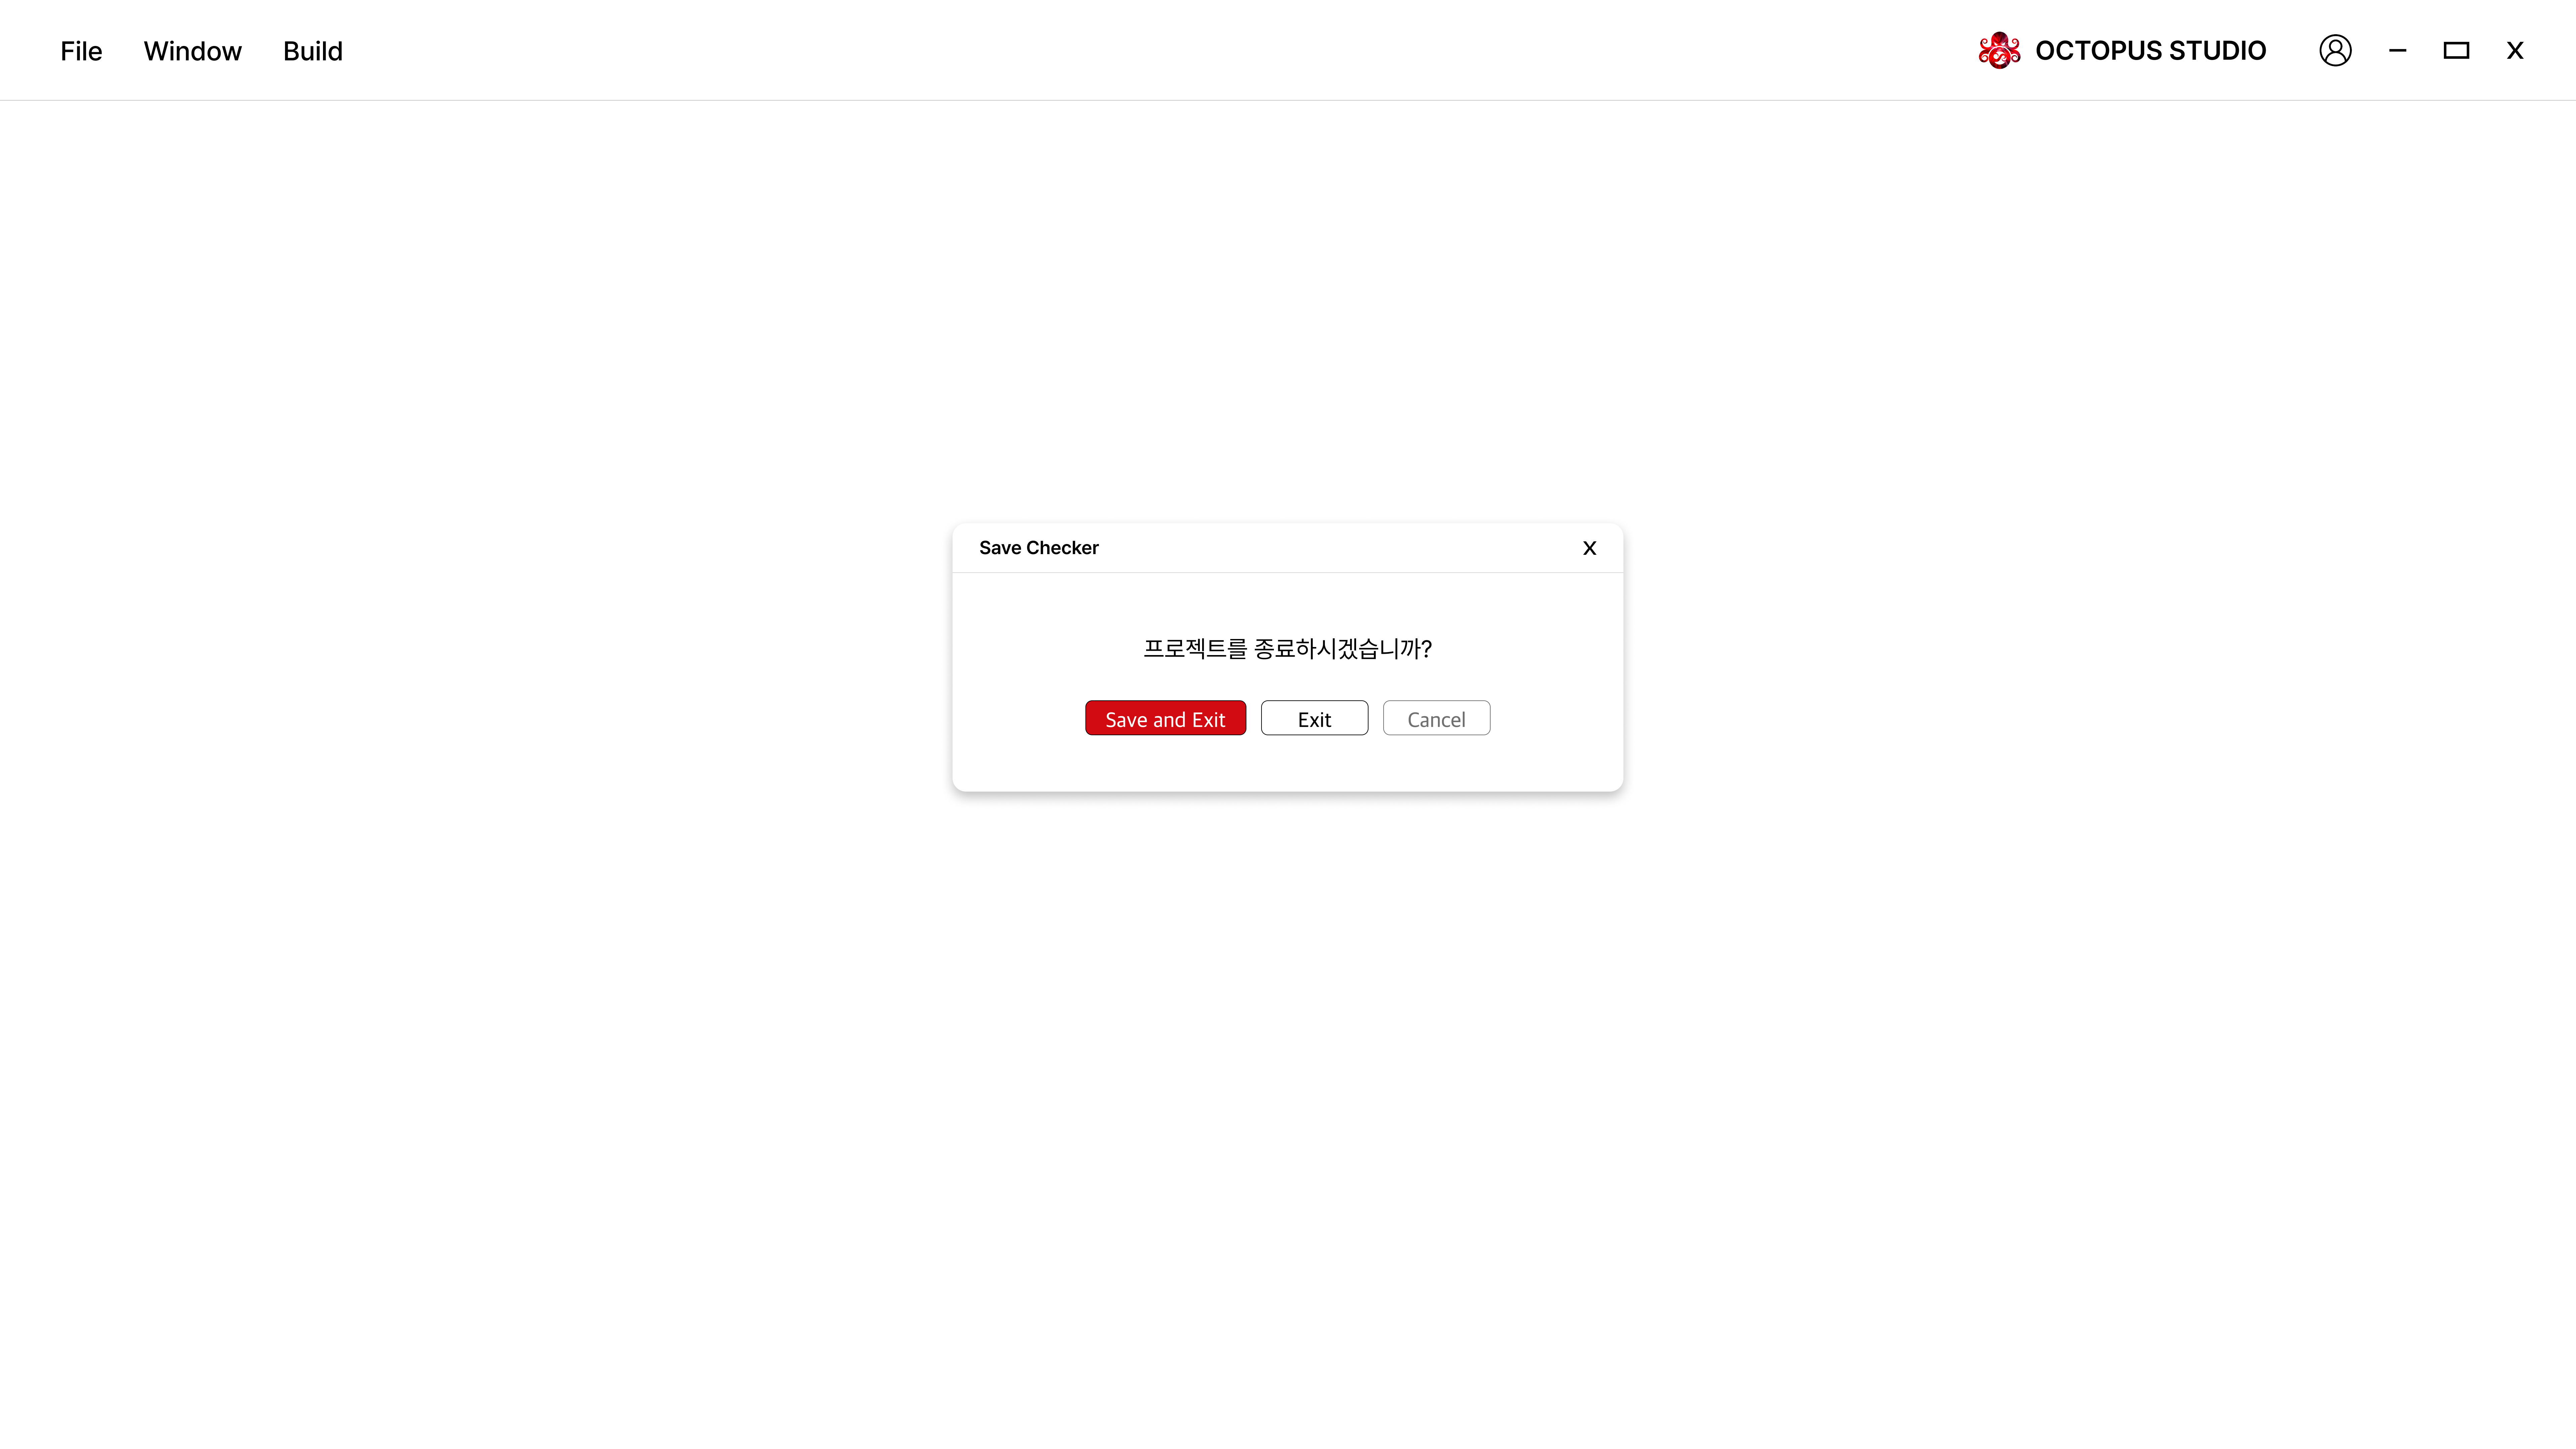Image resolution: width=2576 pixels, height=1449 pixels.
Task: Open the user account profile icon
Action: coord(2335,50)
